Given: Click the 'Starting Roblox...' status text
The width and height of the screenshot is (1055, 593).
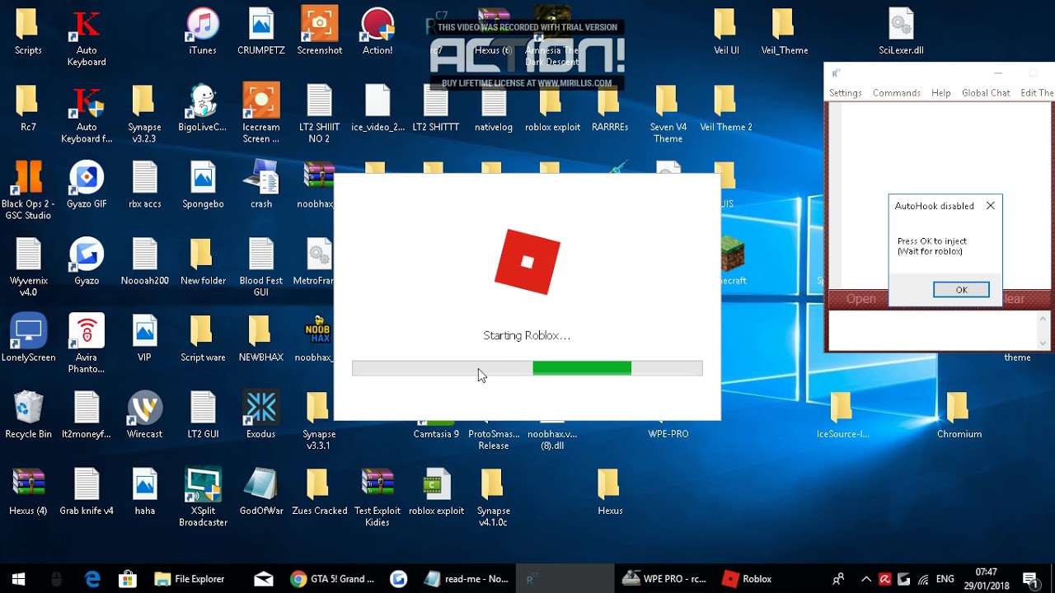Looking at the screenshot, I should tap(526, 335).
